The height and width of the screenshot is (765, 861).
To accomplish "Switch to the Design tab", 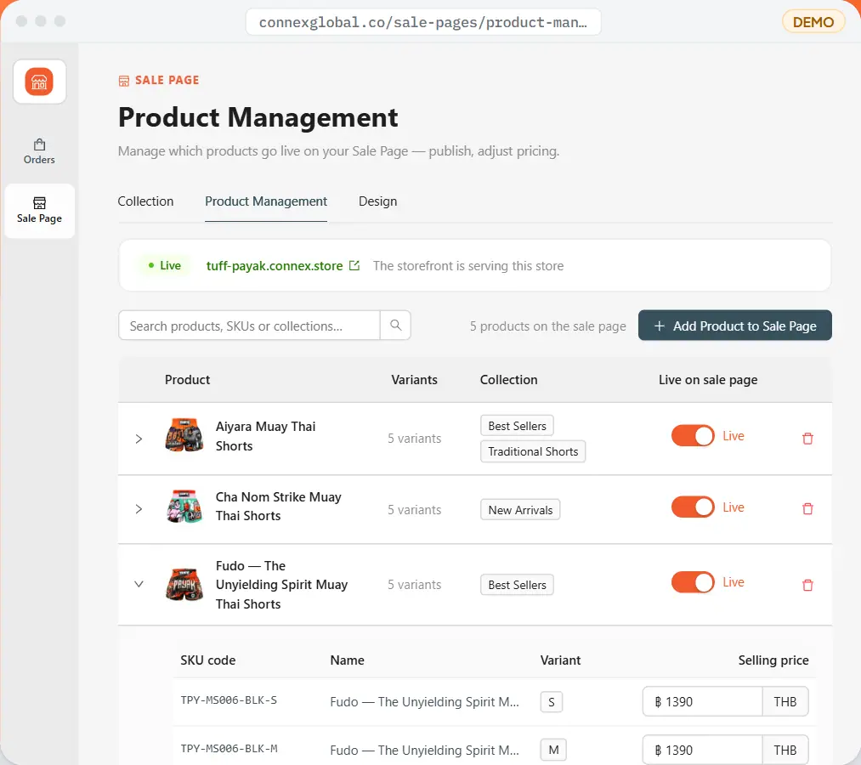I will pyautogui.click(x=377, y=201).
